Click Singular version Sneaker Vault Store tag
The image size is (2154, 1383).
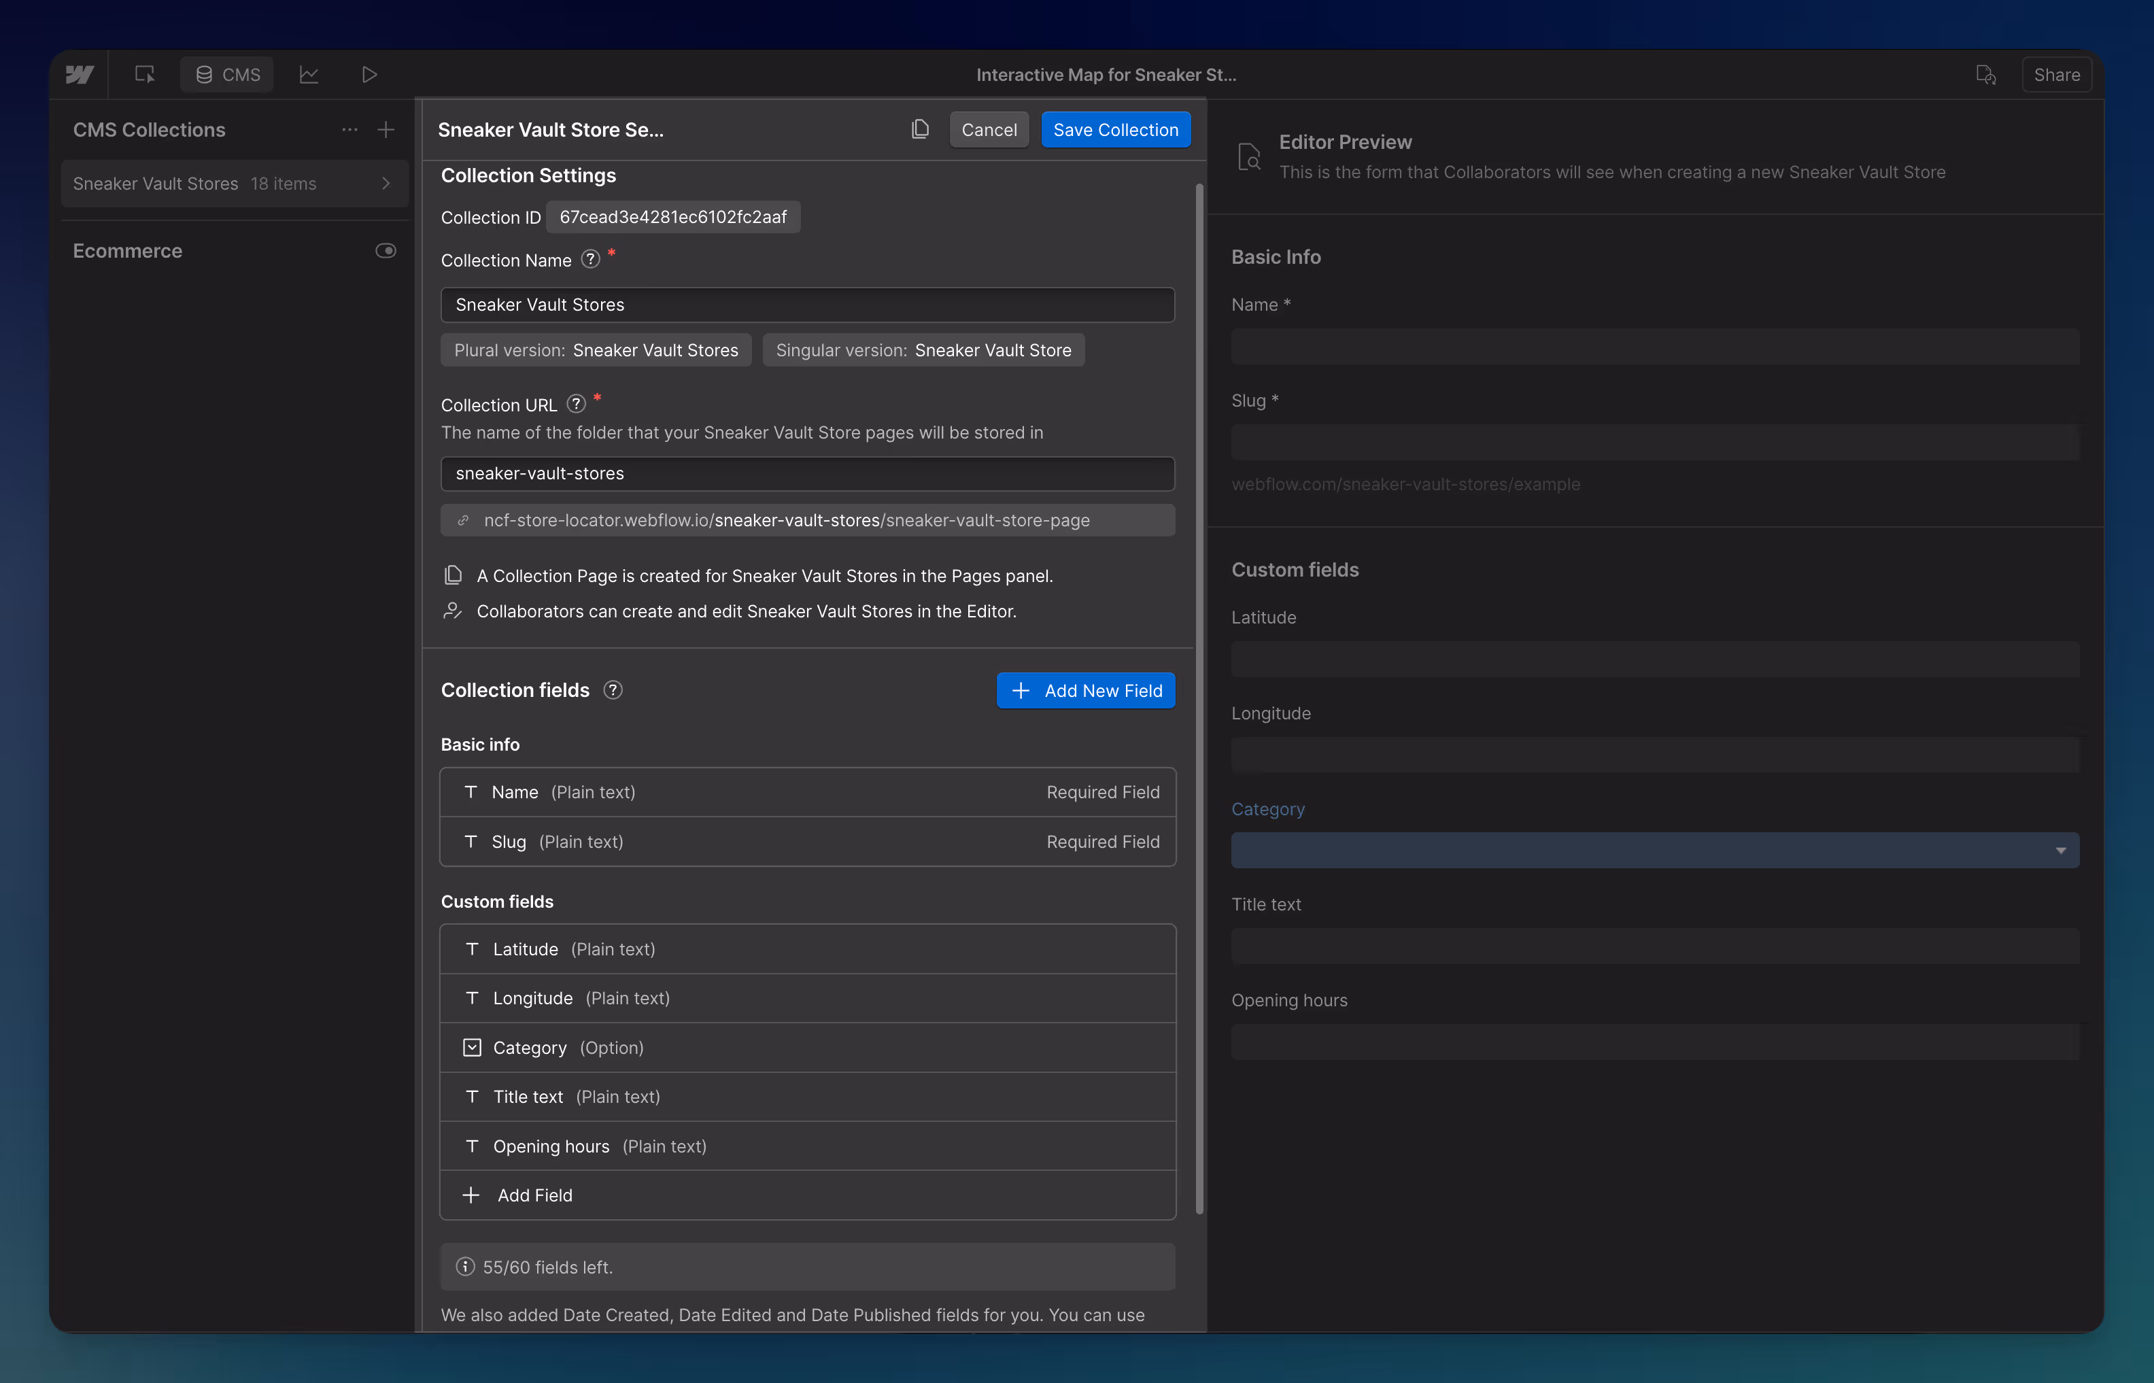[923, 350]
